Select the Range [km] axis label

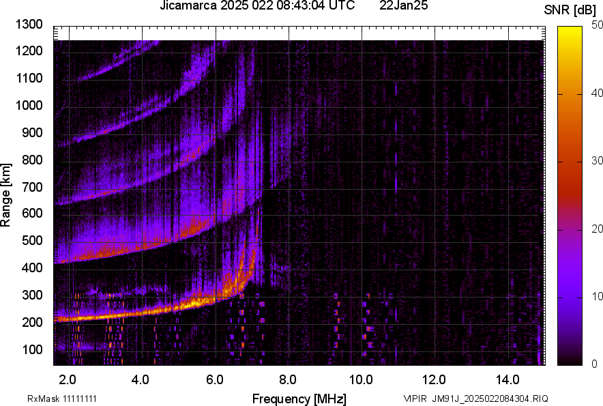6,195
